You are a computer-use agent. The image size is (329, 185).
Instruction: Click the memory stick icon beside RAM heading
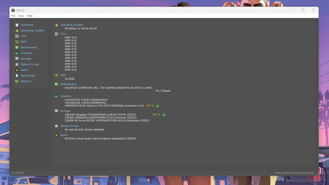point(56,75)
